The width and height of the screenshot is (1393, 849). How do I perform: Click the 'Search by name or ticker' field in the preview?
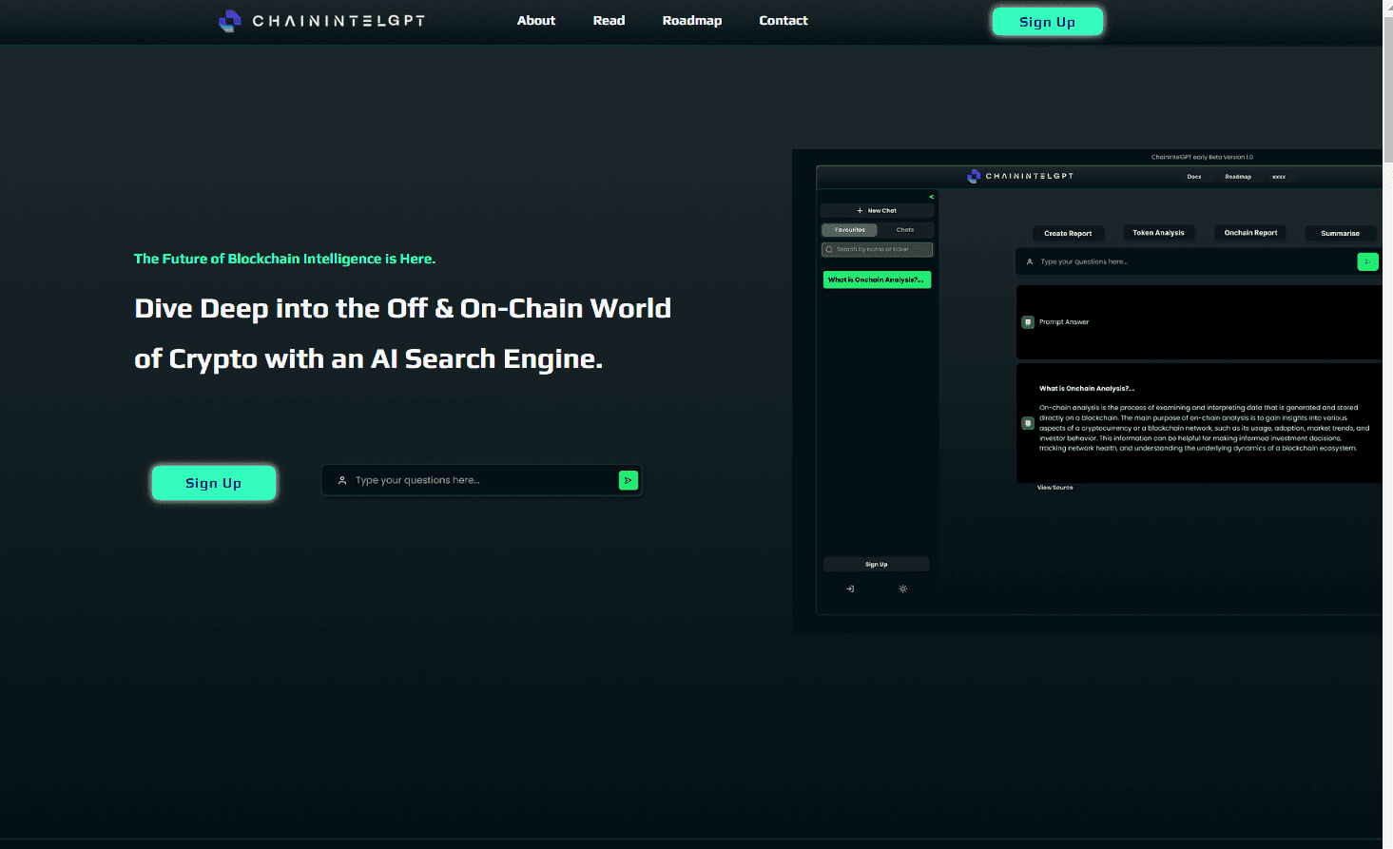[877, 249]
